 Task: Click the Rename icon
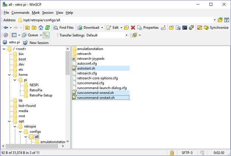tap(163, 28)
